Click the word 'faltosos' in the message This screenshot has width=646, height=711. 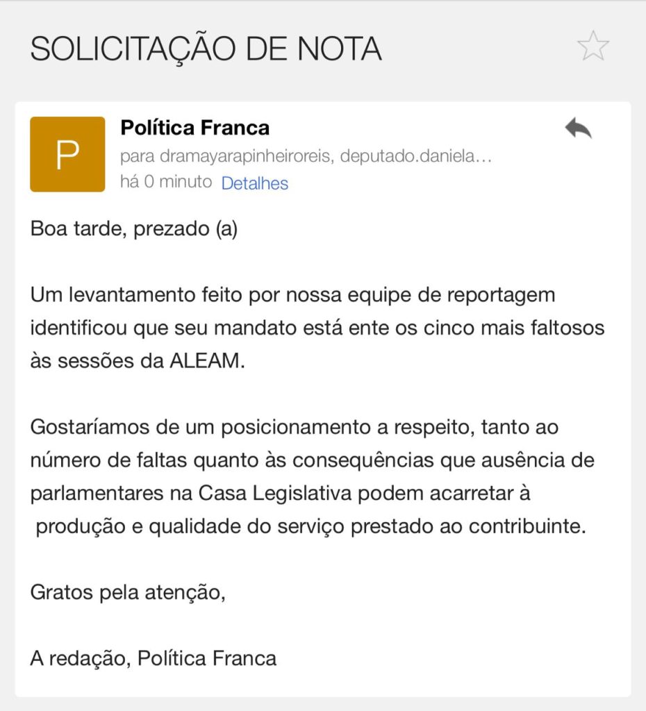[564, 327]
